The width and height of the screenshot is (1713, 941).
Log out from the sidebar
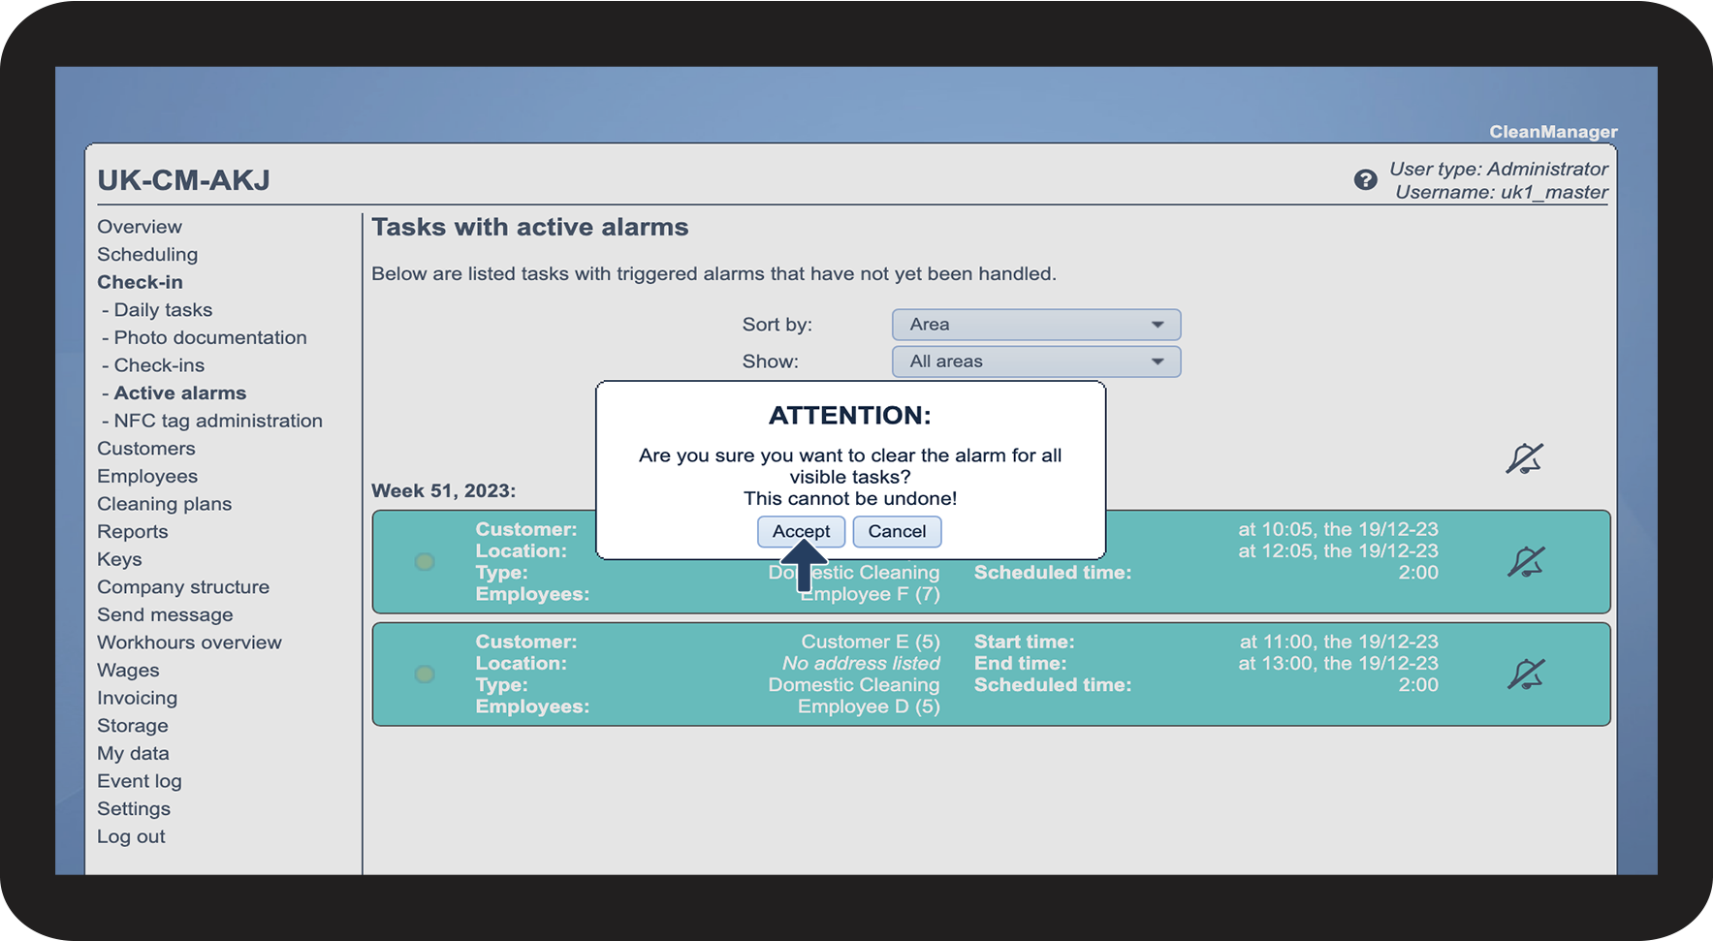click(131, 836)
